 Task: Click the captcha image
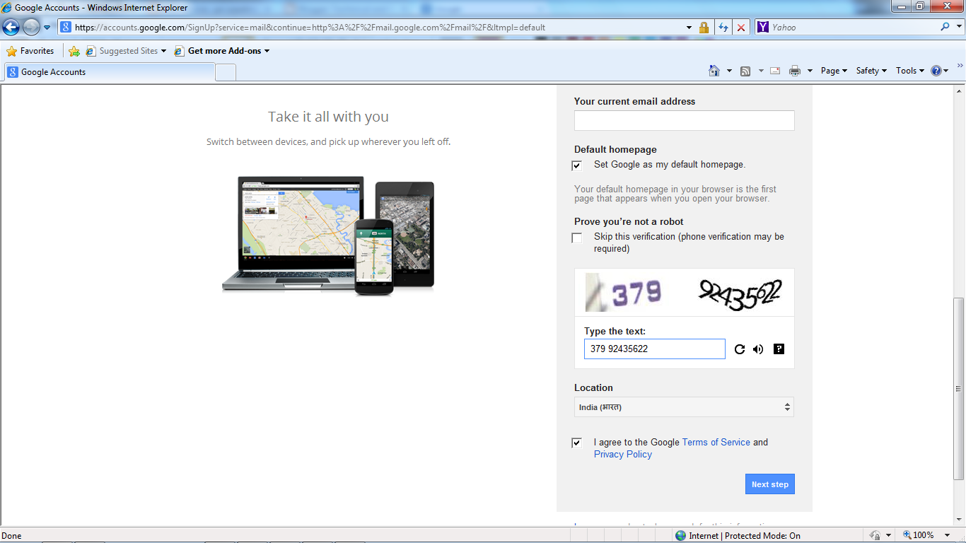[x=684, y=292]
